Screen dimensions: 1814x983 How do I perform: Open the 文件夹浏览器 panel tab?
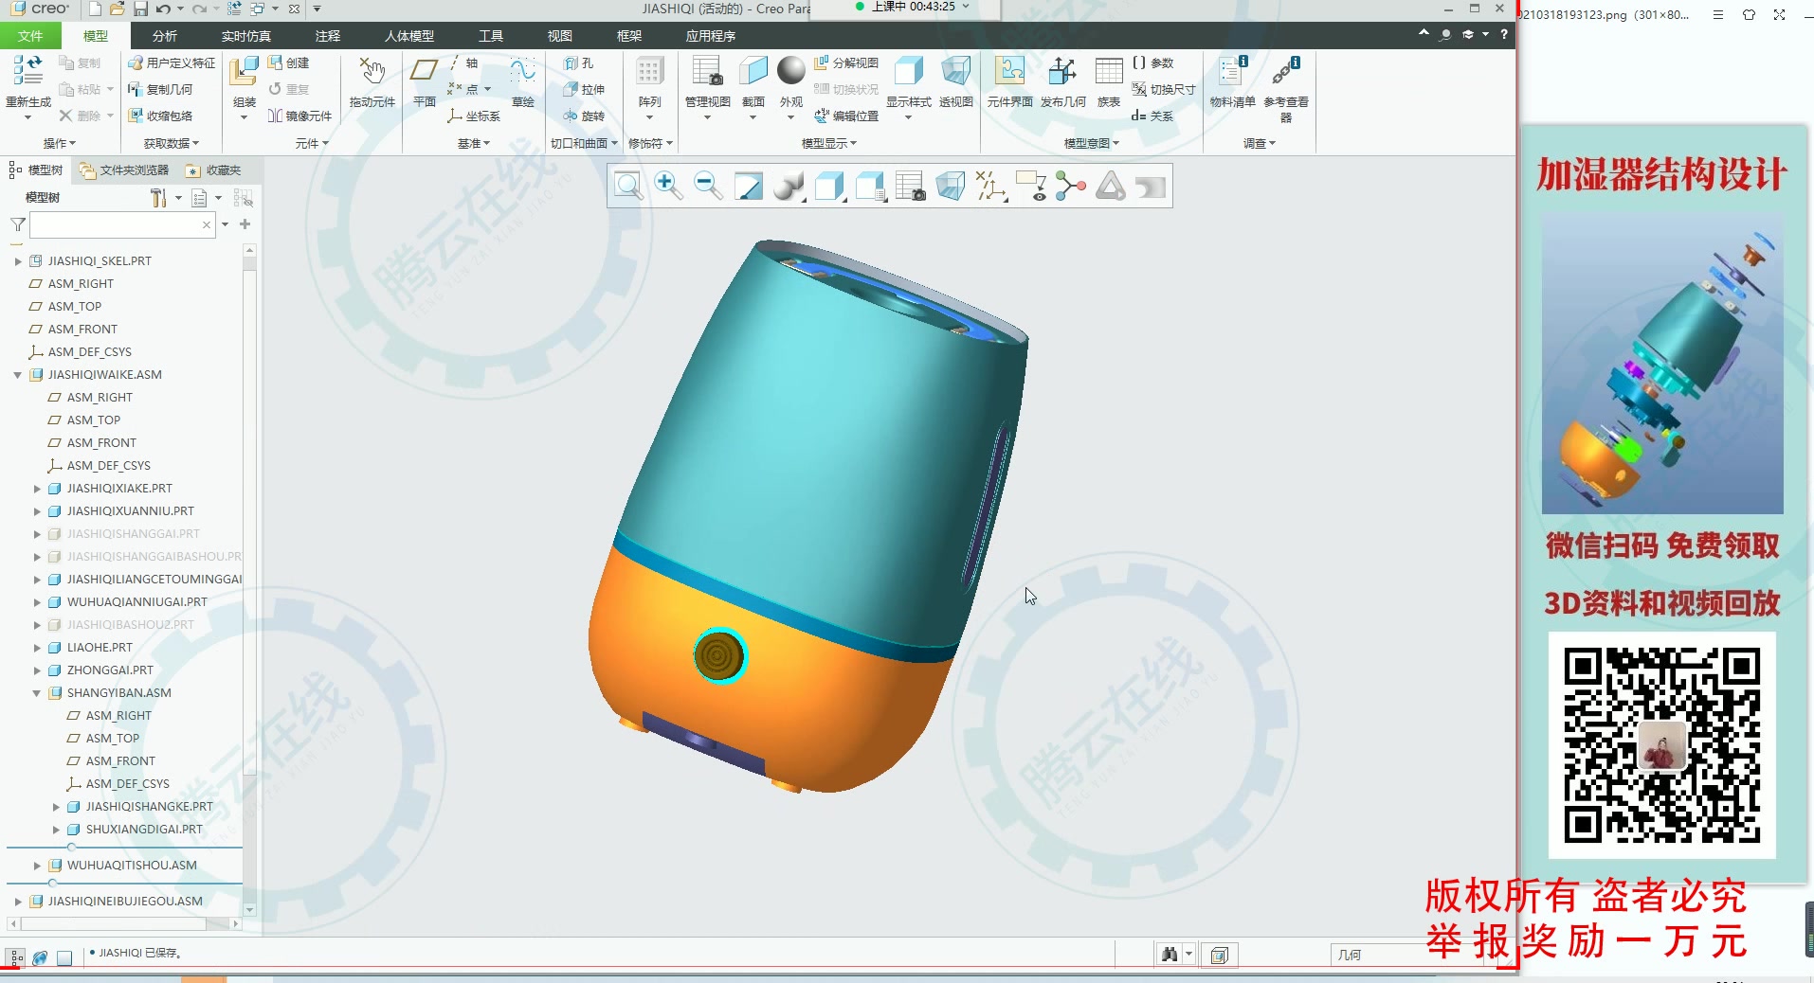(x=125, y=170)
